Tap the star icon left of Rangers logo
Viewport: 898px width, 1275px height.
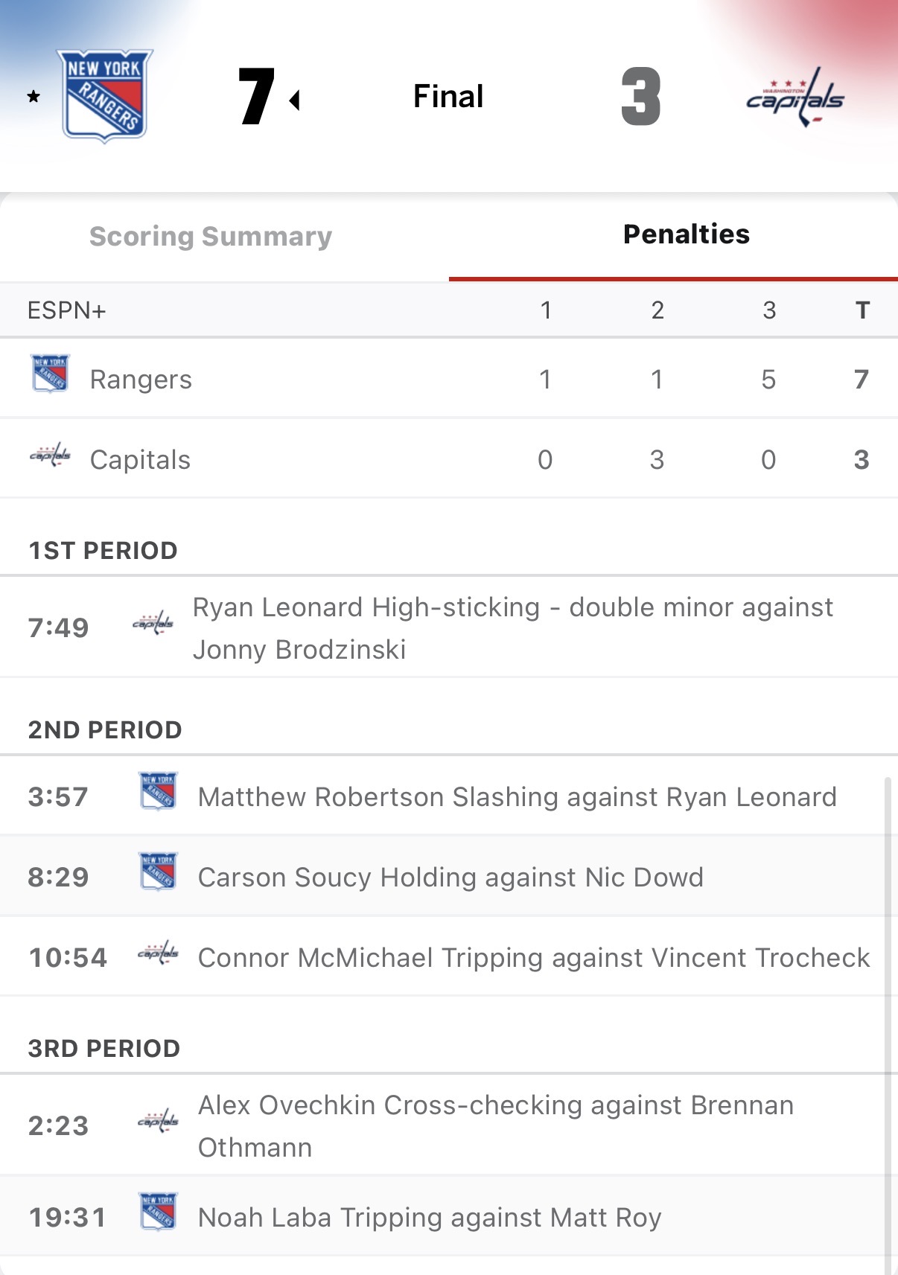point(34,97)
